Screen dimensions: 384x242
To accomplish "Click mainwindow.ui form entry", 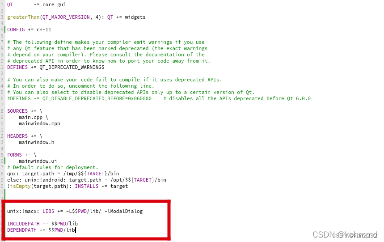I will pyautogui.click(x=38, y=161).
